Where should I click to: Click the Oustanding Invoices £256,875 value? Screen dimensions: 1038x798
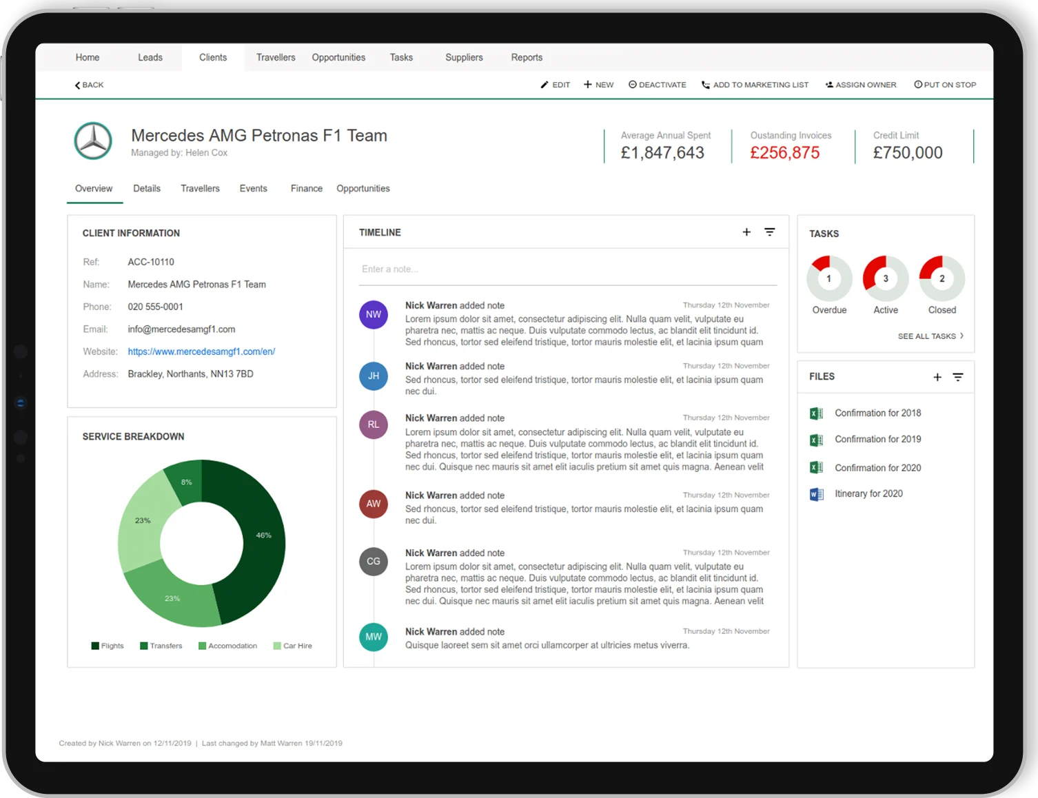(x=785, y=152)
